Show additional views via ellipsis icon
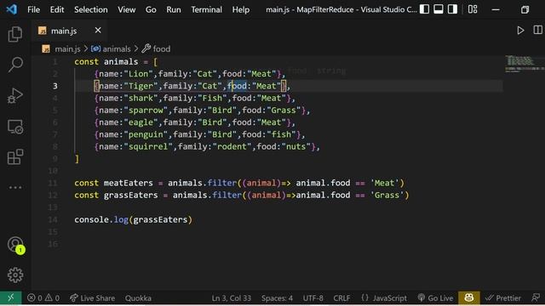 coord(15,187)
